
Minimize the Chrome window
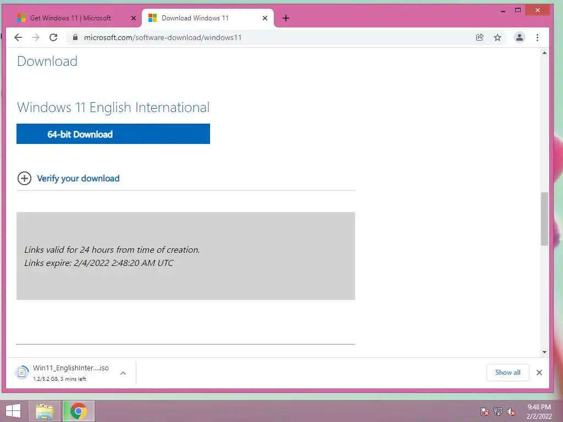pyautogui.click(x=503, y=11)
